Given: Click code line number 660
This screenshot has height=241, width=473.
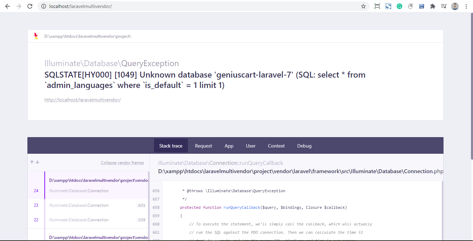Looking at the screenshot, I should click(x=156, y=224).
